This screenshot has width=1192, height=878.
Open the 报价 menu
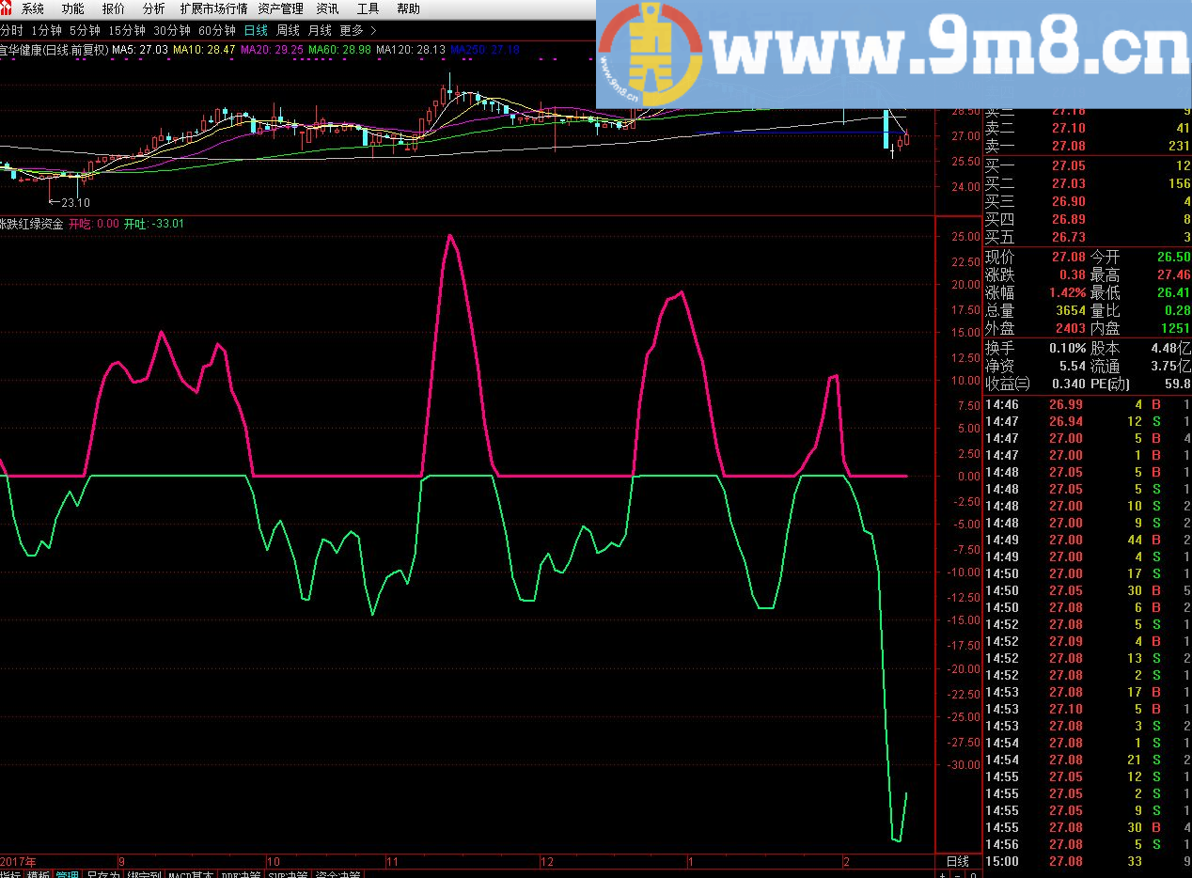113,8
